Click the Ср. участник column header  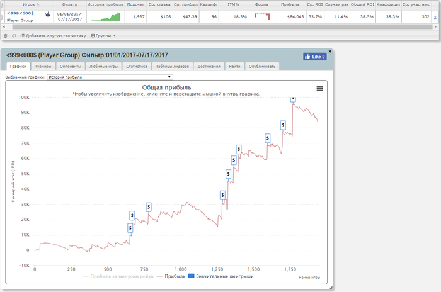pyautogui.click(x=416, y=4)
